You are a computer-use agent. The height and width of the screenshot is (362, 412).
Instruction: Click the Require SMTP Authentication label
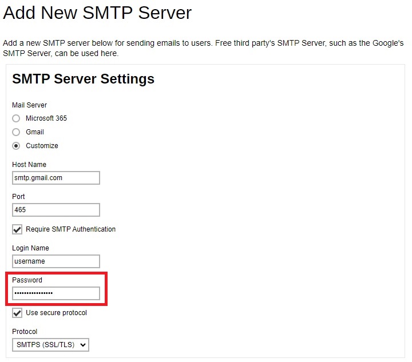pyautogui.click(x=70, y=229)
